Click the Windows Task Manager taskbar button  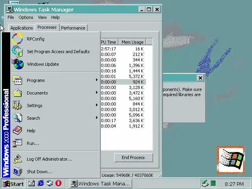coord(101,183)
